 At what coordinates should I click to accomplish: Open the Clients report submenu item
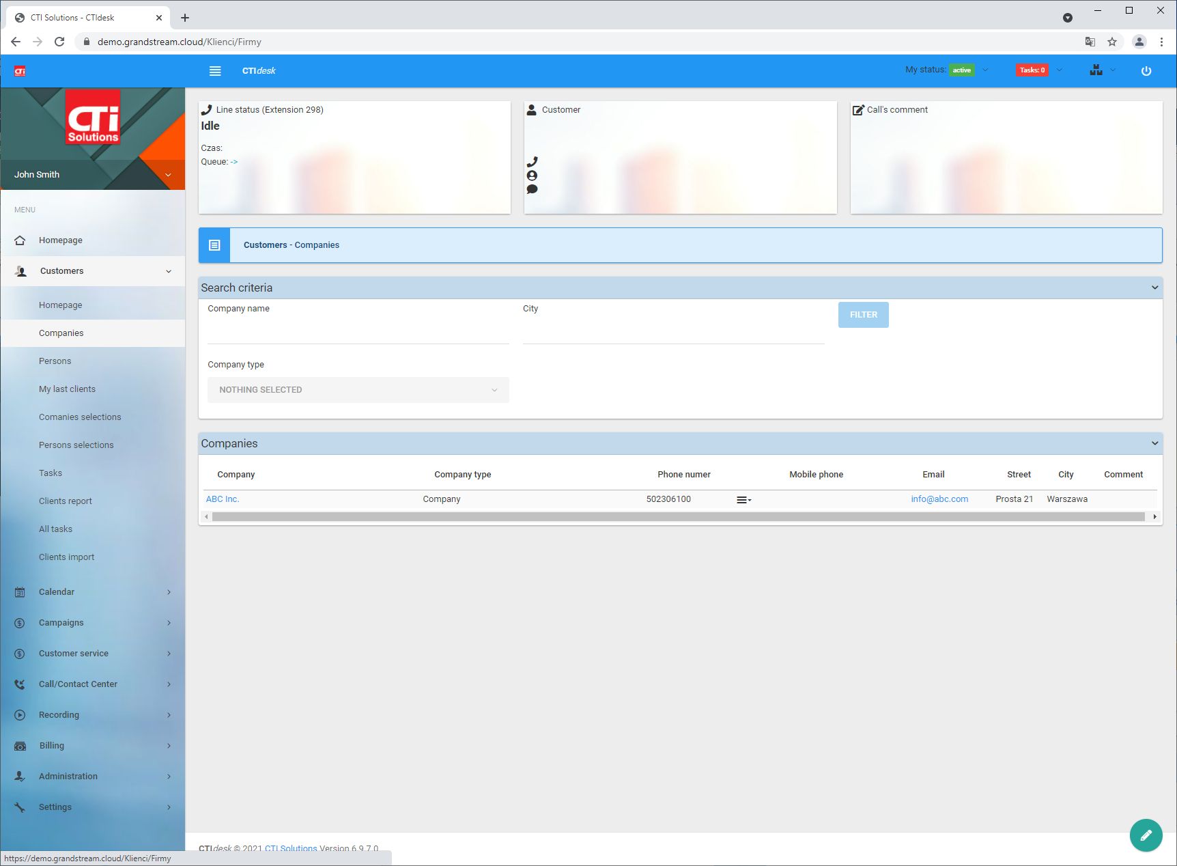pyautogui.click(x=65, y=501)
